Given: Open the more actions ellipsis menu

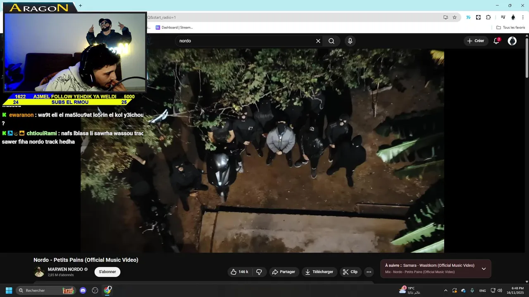Looking at the screenshot, I should [x=369, y=272].
